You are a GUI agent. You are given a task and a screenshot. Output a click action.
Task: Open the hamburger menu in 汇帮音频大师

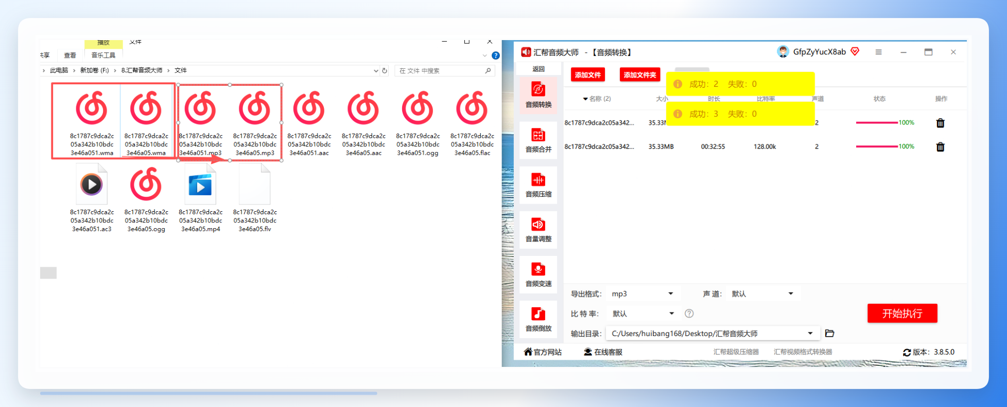pos(878,52)
